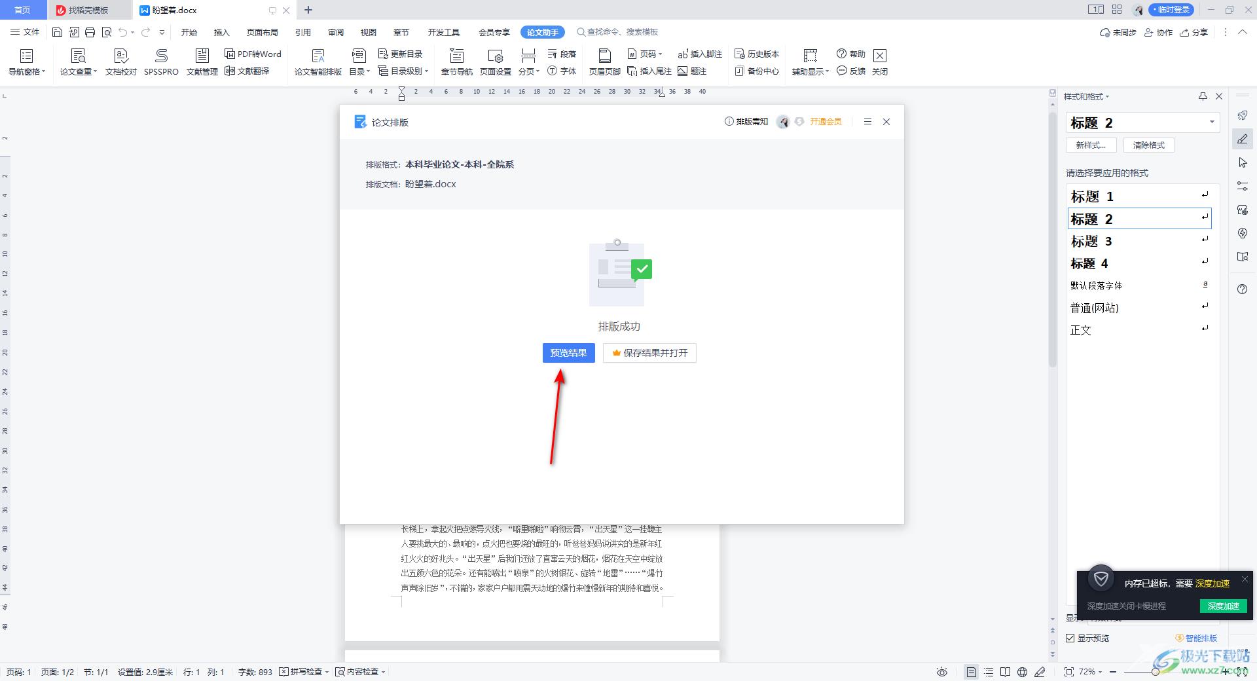Open 备份中心 backup center
Image resolution: width=1257 pixels, height=681 pixels.
(757, 71)
